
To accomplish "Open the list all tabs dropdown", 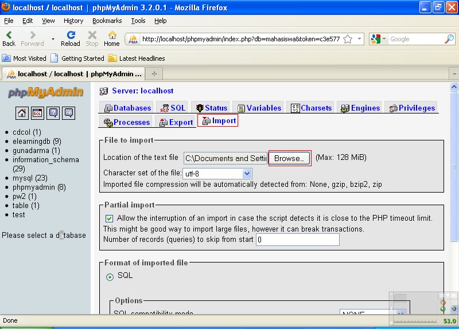I will pyautogui.click(x=454, y=74).
